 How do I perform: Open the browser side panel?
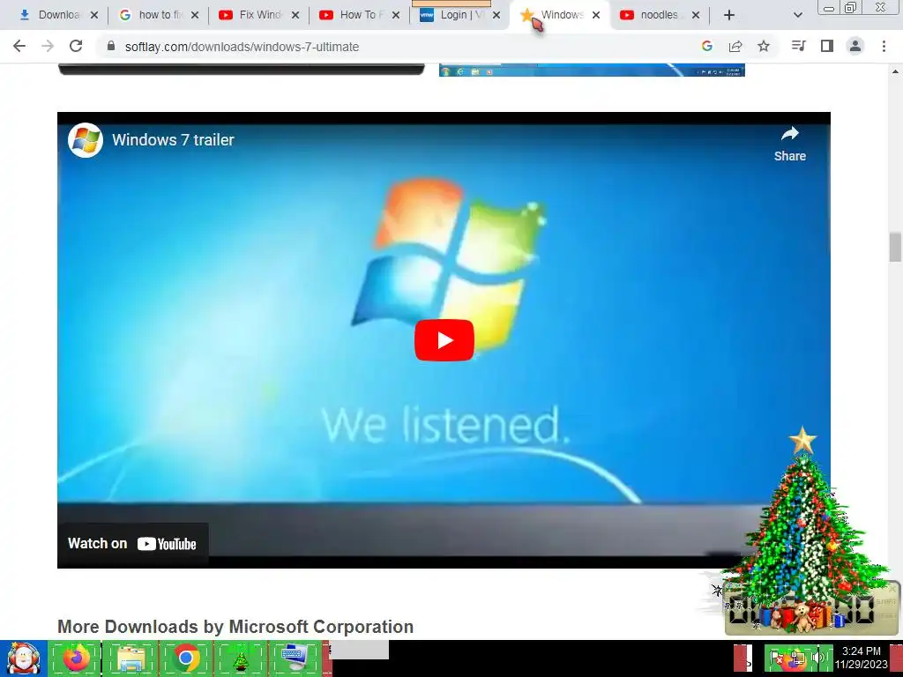coord(827,46)
